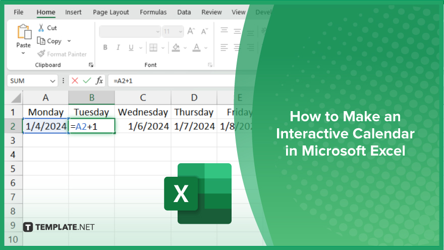This screenshot has width=444, height=250.
Task: Select column A header
Action: tap(45, 98)
